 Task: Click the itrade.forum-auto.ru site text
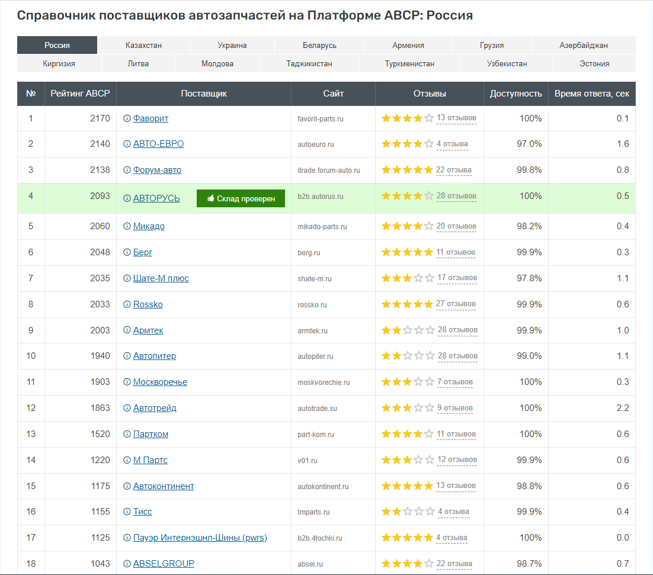[x=329, y=171]
